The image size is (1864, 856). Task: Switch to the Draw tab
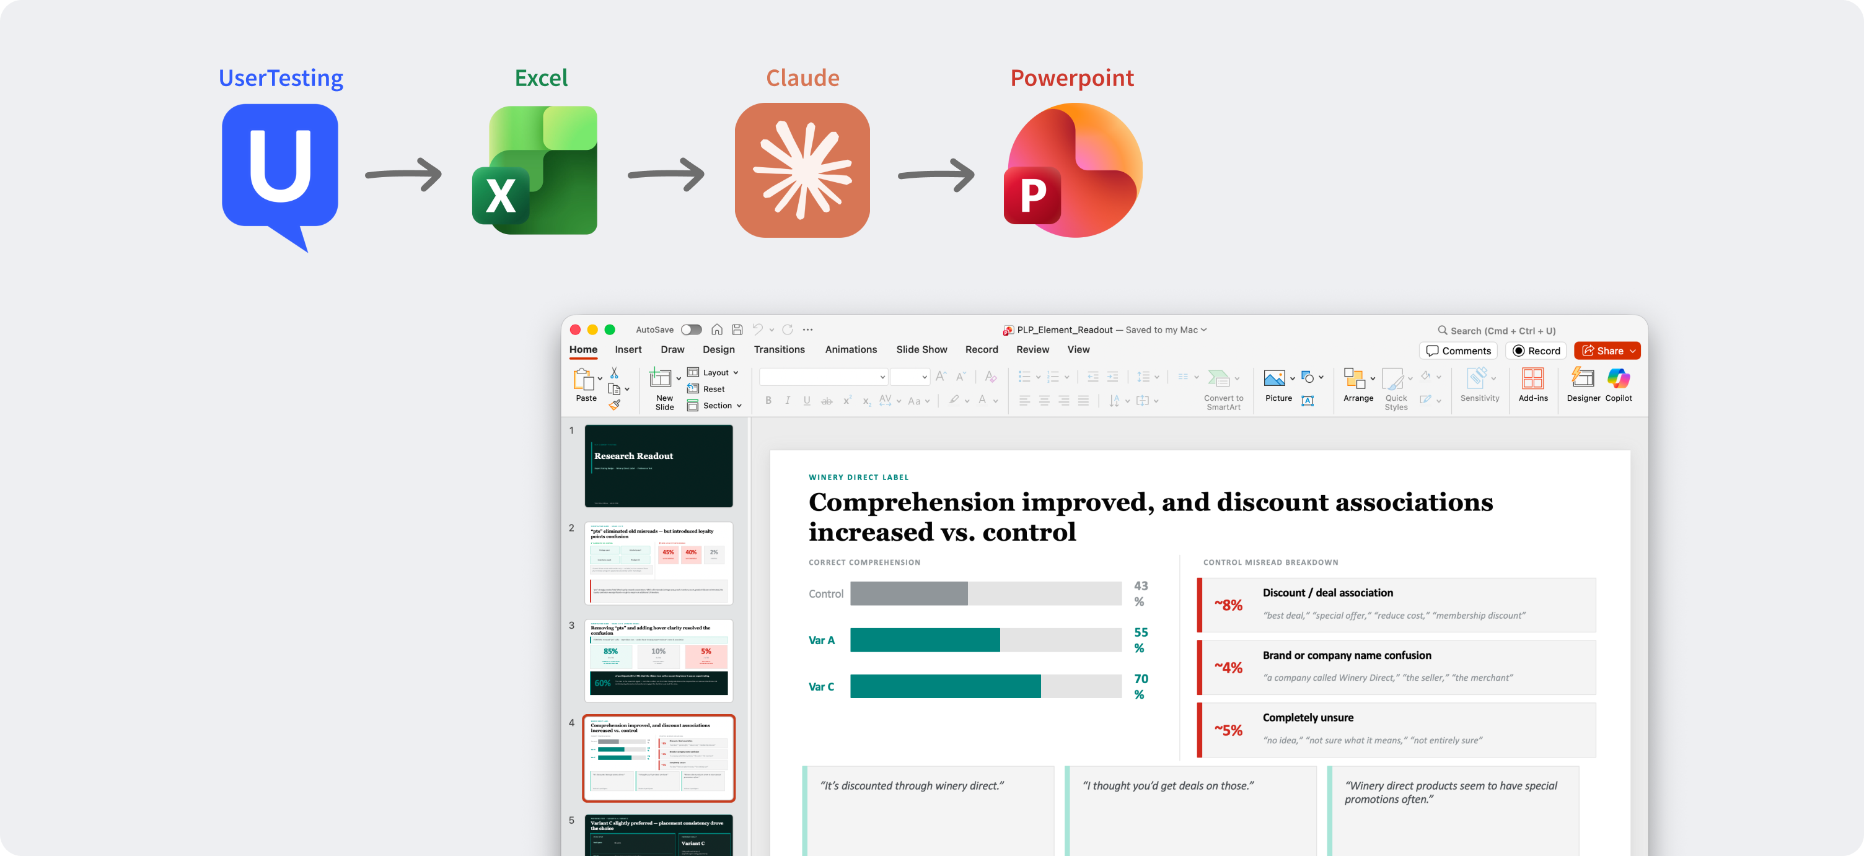pyautogui.click(x=672, y=349)
